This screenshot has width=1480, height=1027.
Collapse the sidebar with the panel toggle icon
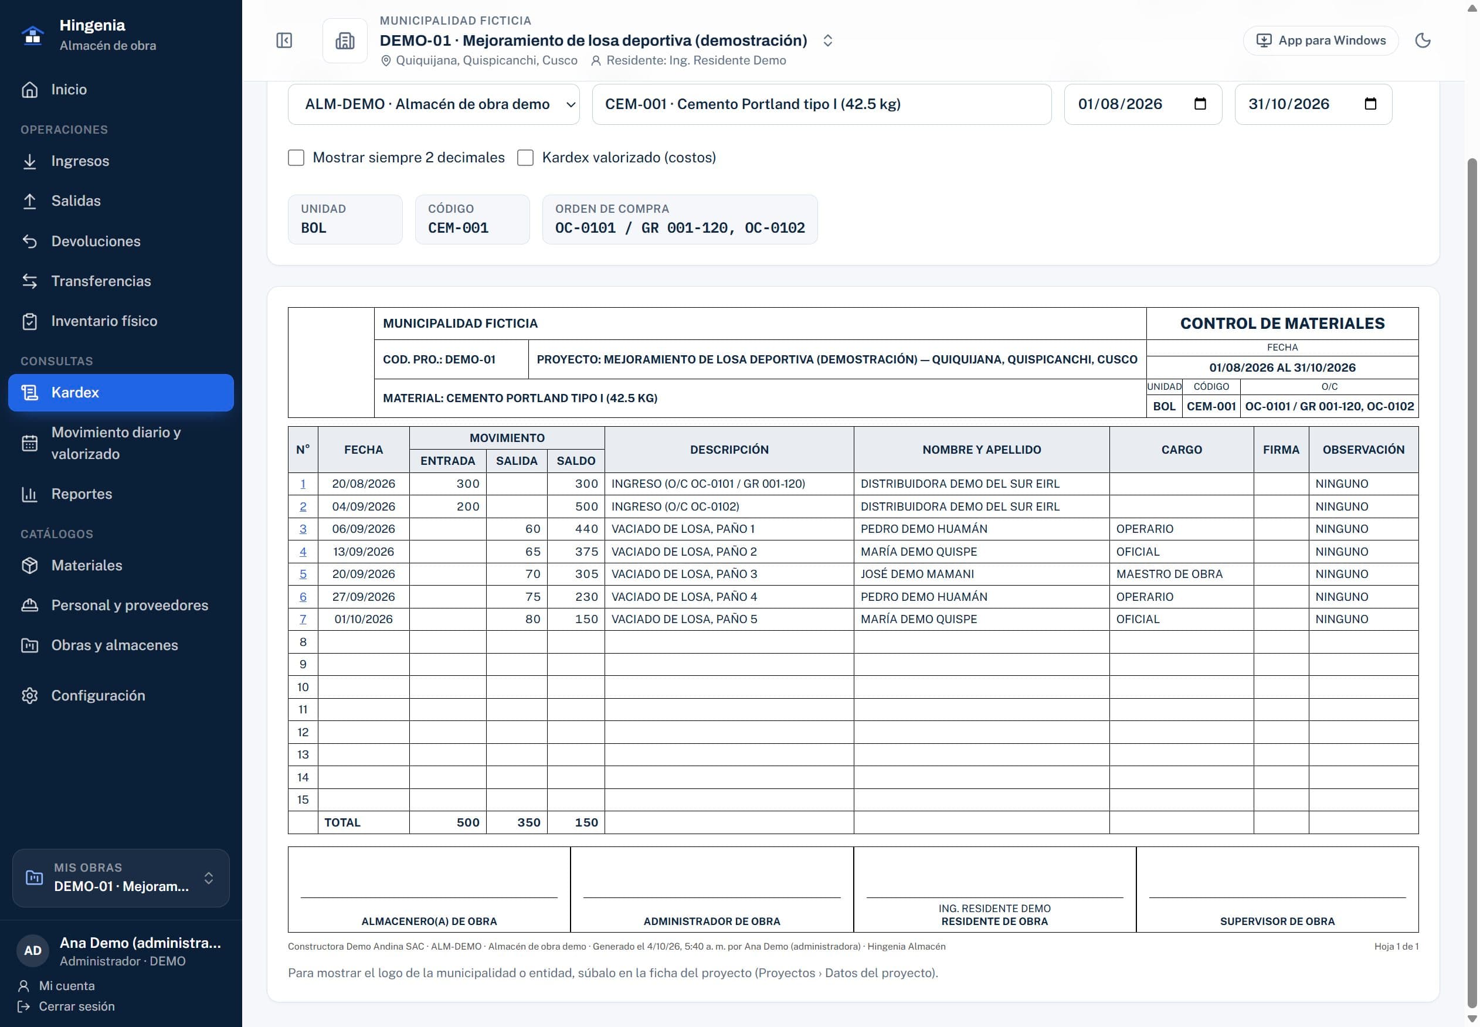[x=284, y=40]
